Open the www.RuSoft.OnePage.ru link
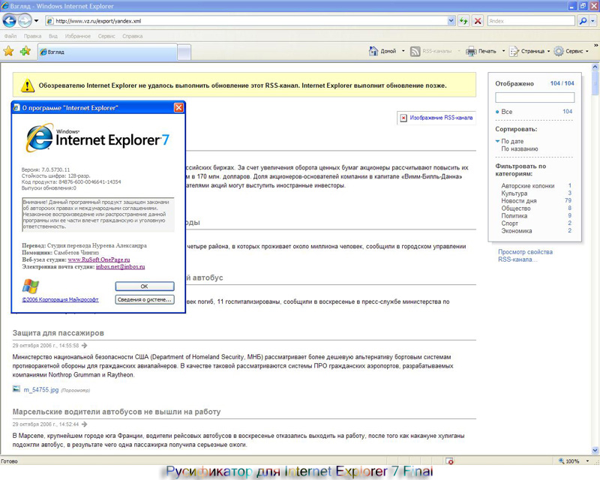The image size is (600, 480). tap(99, 259)
